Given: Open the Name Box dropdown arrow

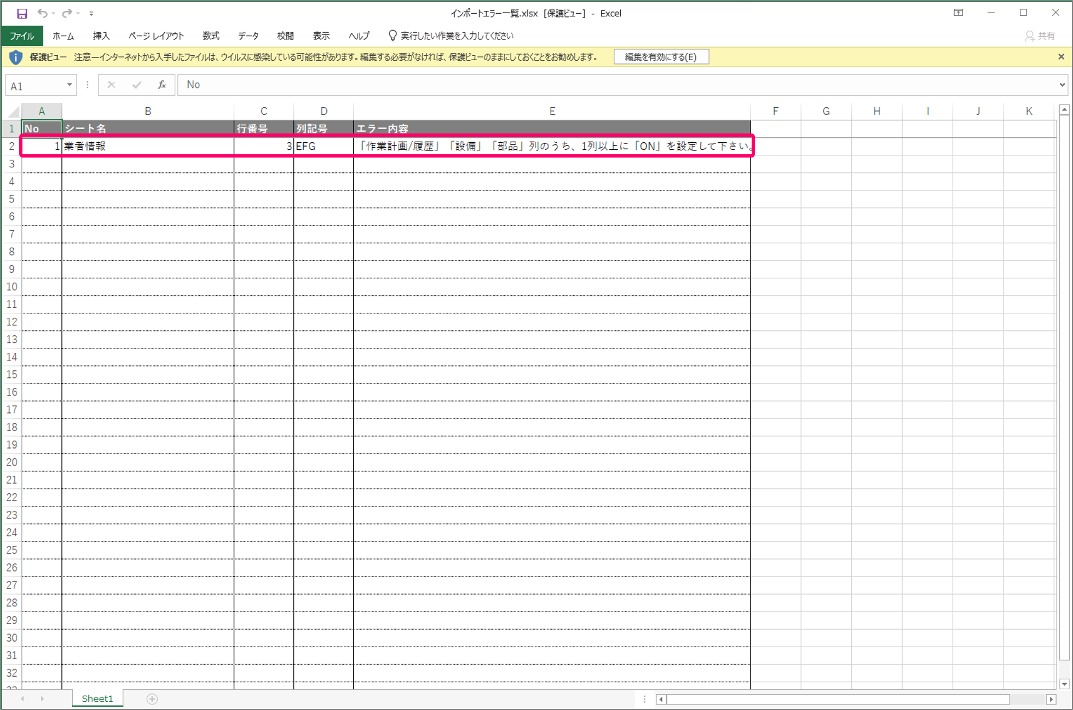Looking at the screenshot, I should (70, 85).
